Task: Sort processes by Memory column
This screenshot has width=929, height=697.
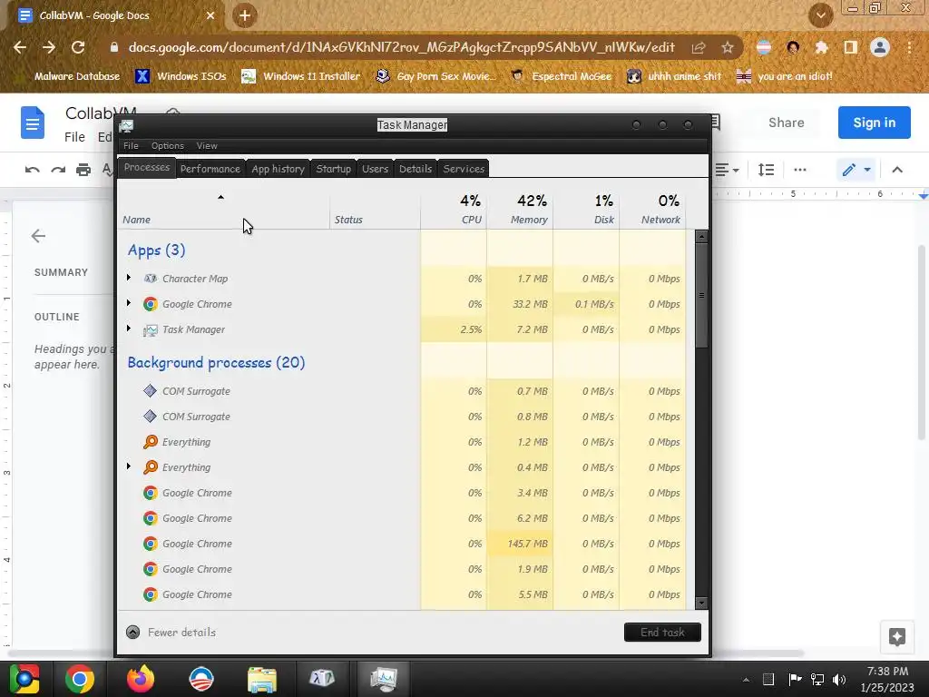Action: (520, 210)
